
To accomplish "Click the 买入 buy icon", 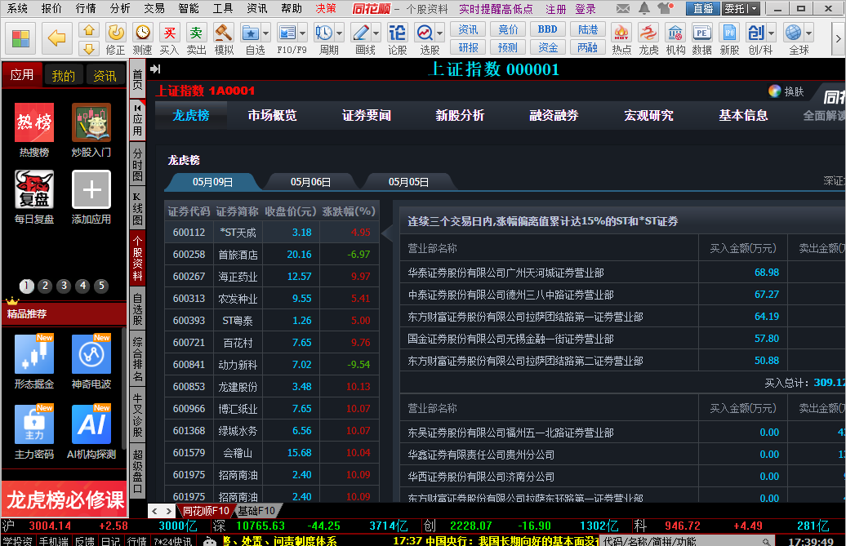I will point(169,39).
